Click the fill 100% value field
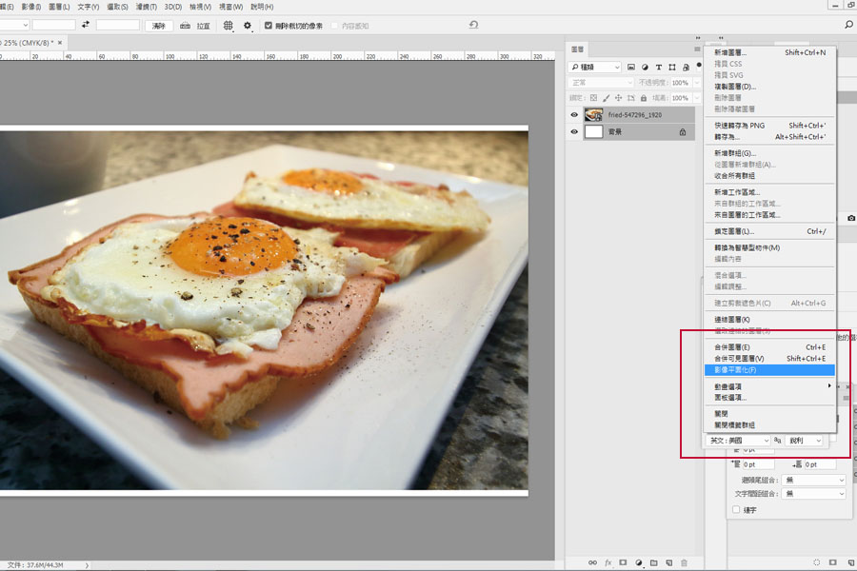The height and width of the screenshot is (571, 857). [x=681, y=98]
